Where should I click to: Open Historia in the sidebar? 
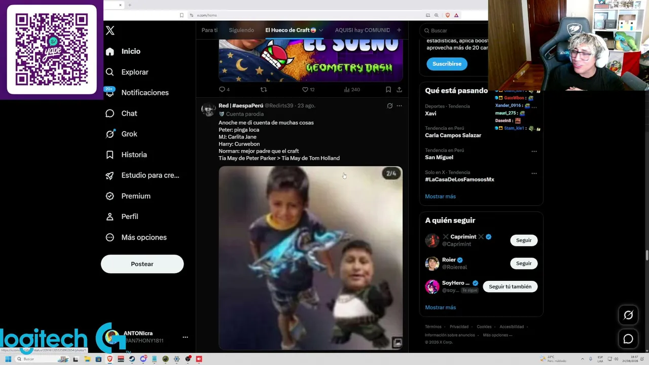126,155
